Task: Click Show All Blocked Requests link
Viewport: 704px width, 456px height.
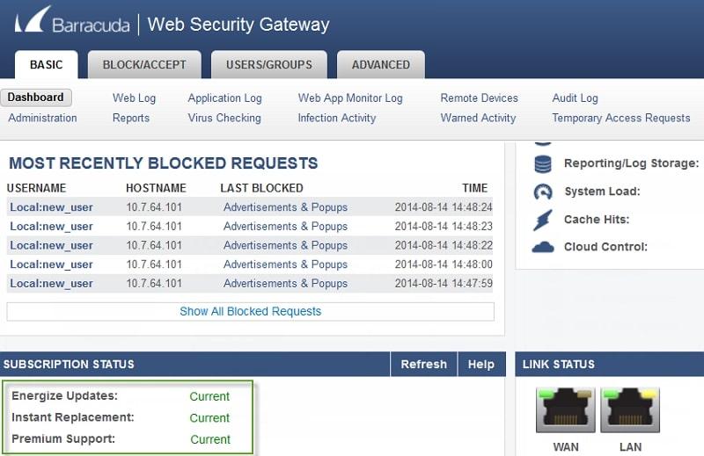Action: pyautogui.click(x=250, y=311)
